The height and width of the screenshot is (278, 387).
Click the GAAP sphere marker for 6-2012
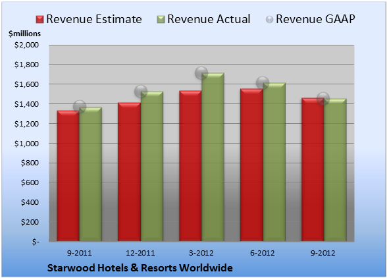point(263,83)
